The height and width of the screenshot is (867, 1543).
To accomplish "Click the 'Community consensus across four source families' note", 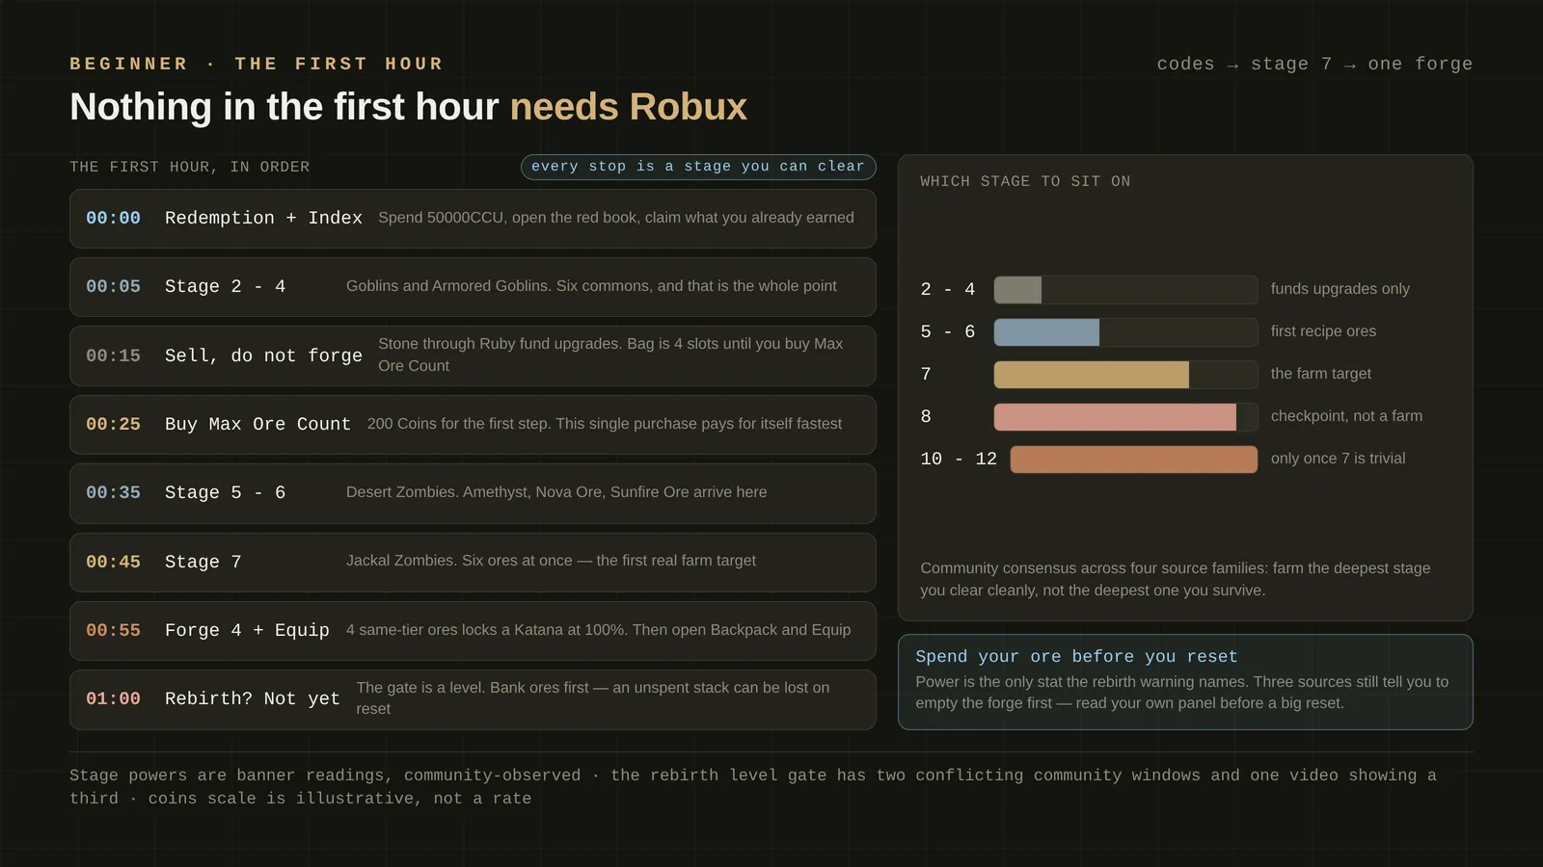I will (1175, 579).
